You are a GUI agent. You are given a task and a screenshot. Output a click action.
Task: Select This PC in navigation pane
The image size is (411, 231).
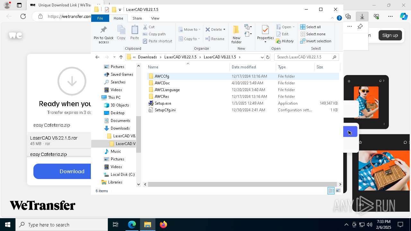(x=111, y=98)
